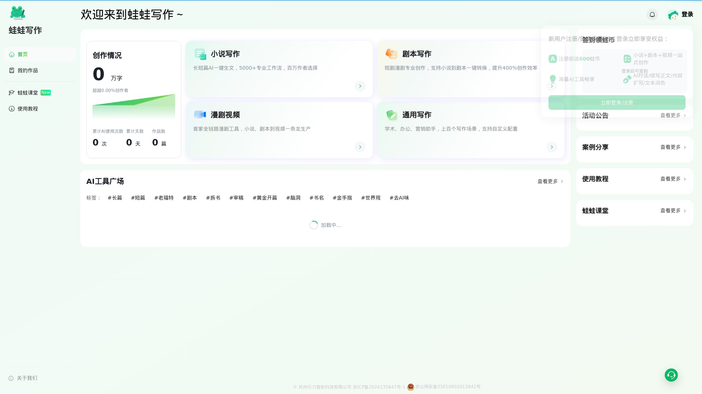Expand the 小说写作 card via its arrow
The height and width of the screenshot is (394, 702).
click(360, 86)
